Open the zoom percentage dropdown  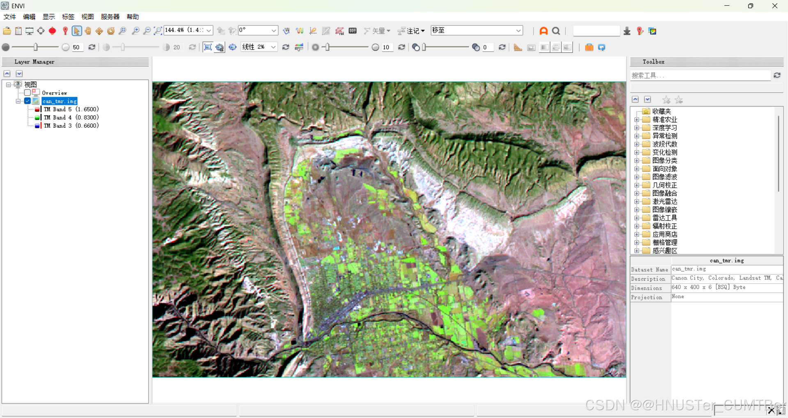[209, 31]
